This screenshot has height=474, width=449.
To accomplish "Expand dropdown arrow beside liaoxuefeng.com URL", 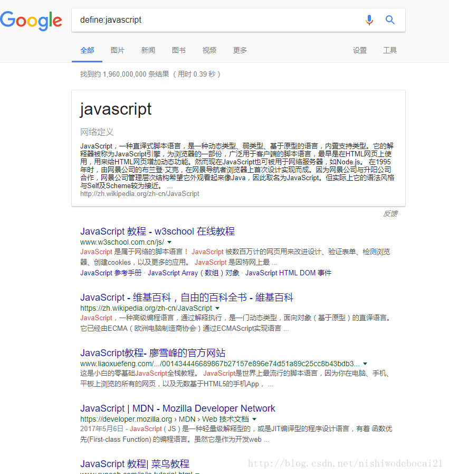I will (x=365, y=364).
